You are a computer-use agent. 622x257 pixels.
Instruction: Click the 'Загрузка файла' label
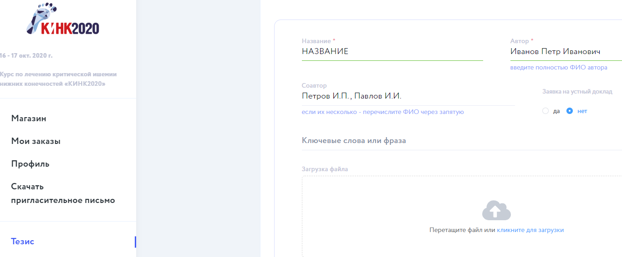pos(325,169)
